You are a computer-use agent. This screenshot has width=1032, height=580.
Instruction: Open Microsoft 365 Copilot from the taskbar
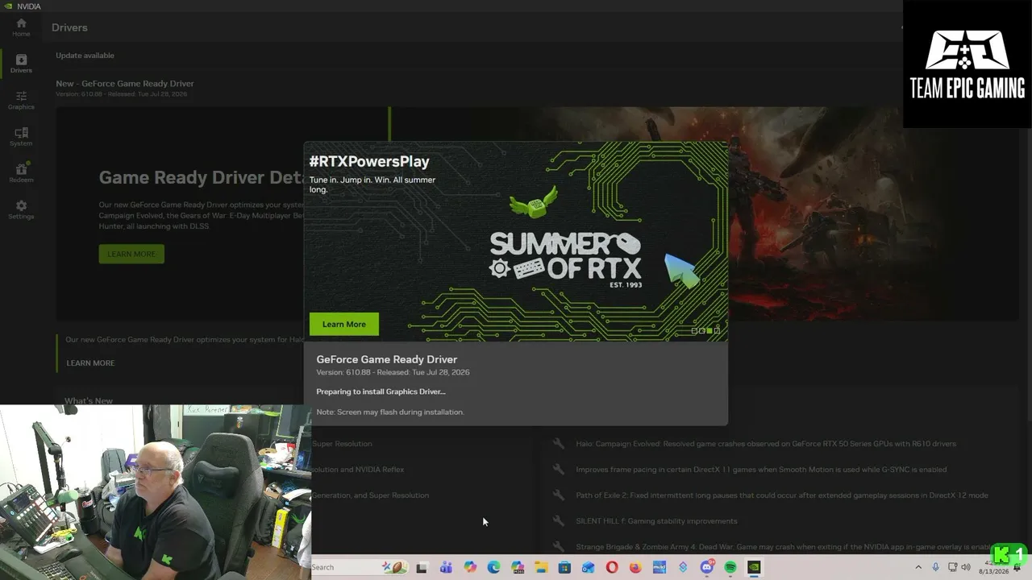pyautogui.click(x=518, y=567)
